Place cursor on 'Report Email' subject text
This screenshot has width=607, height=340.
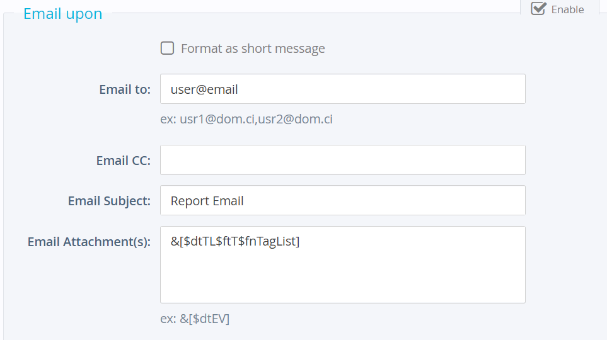point(207,201)
